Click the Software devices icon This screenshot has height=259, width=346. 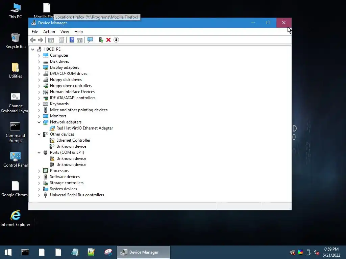[46, 177]
